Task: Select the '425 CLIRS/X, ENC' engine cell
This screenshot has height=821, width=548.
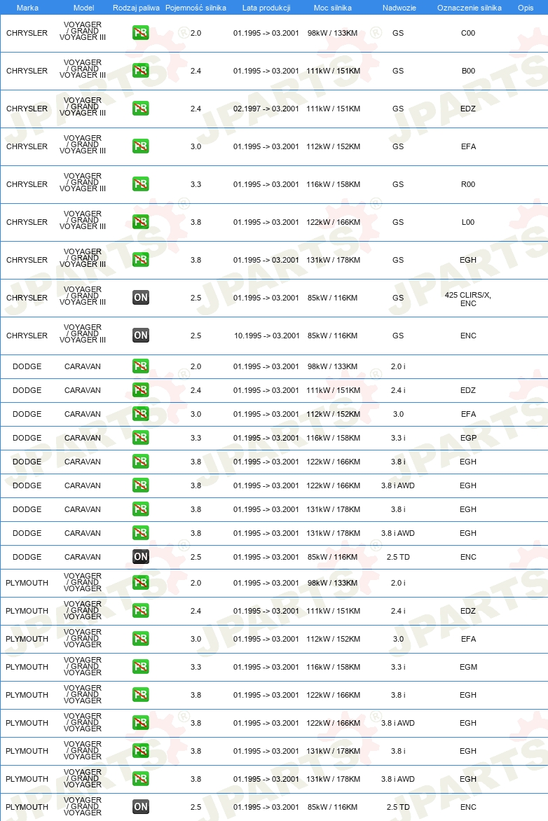Action: point(468,299)
